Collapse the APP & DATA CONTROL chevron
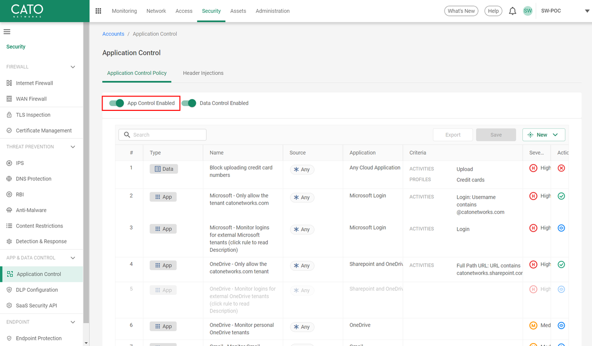This screenshot has height=346, width=592. coord(73,258)
